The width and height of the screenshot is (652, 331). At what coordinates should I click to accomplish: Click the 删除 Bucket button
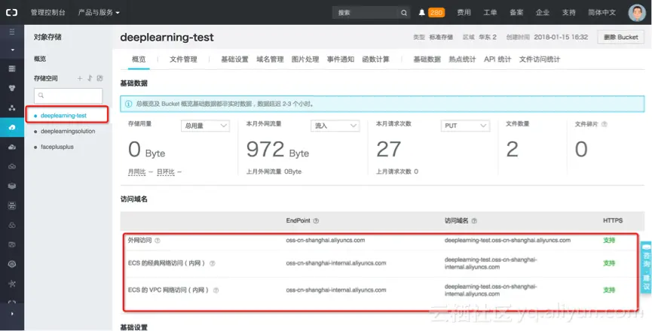pos(621,37)
